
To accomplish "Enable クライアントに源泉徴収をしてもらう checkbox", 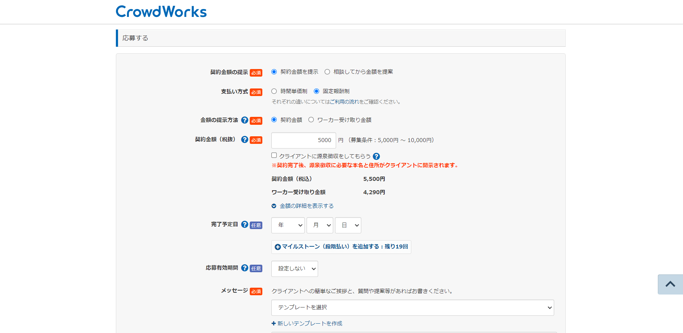I will point(274,155).
